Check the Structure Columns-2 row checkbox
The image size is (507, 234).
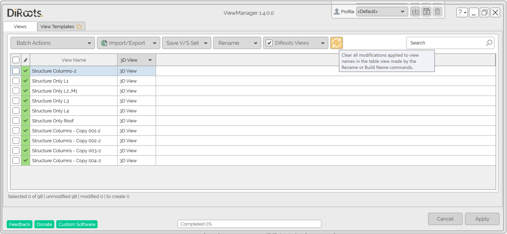pos(16,71)
